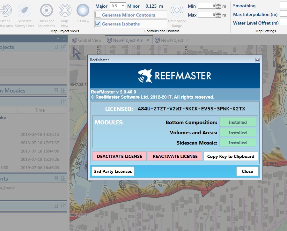Click the DEACTIVATE LICENSE button
The height and width of the screenshot is (231, 287).
click(119, 156)
